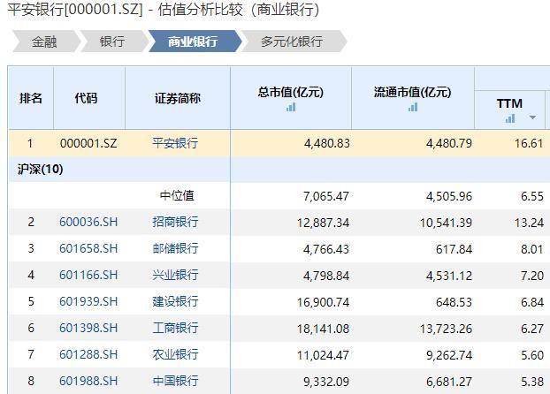Open stock code 601939.SH link
550x394 pixels.
[88, 301]
